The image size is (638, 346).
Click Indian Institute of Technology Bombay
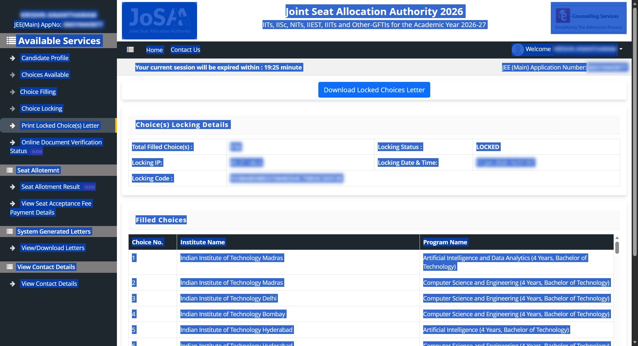[233, 314]
